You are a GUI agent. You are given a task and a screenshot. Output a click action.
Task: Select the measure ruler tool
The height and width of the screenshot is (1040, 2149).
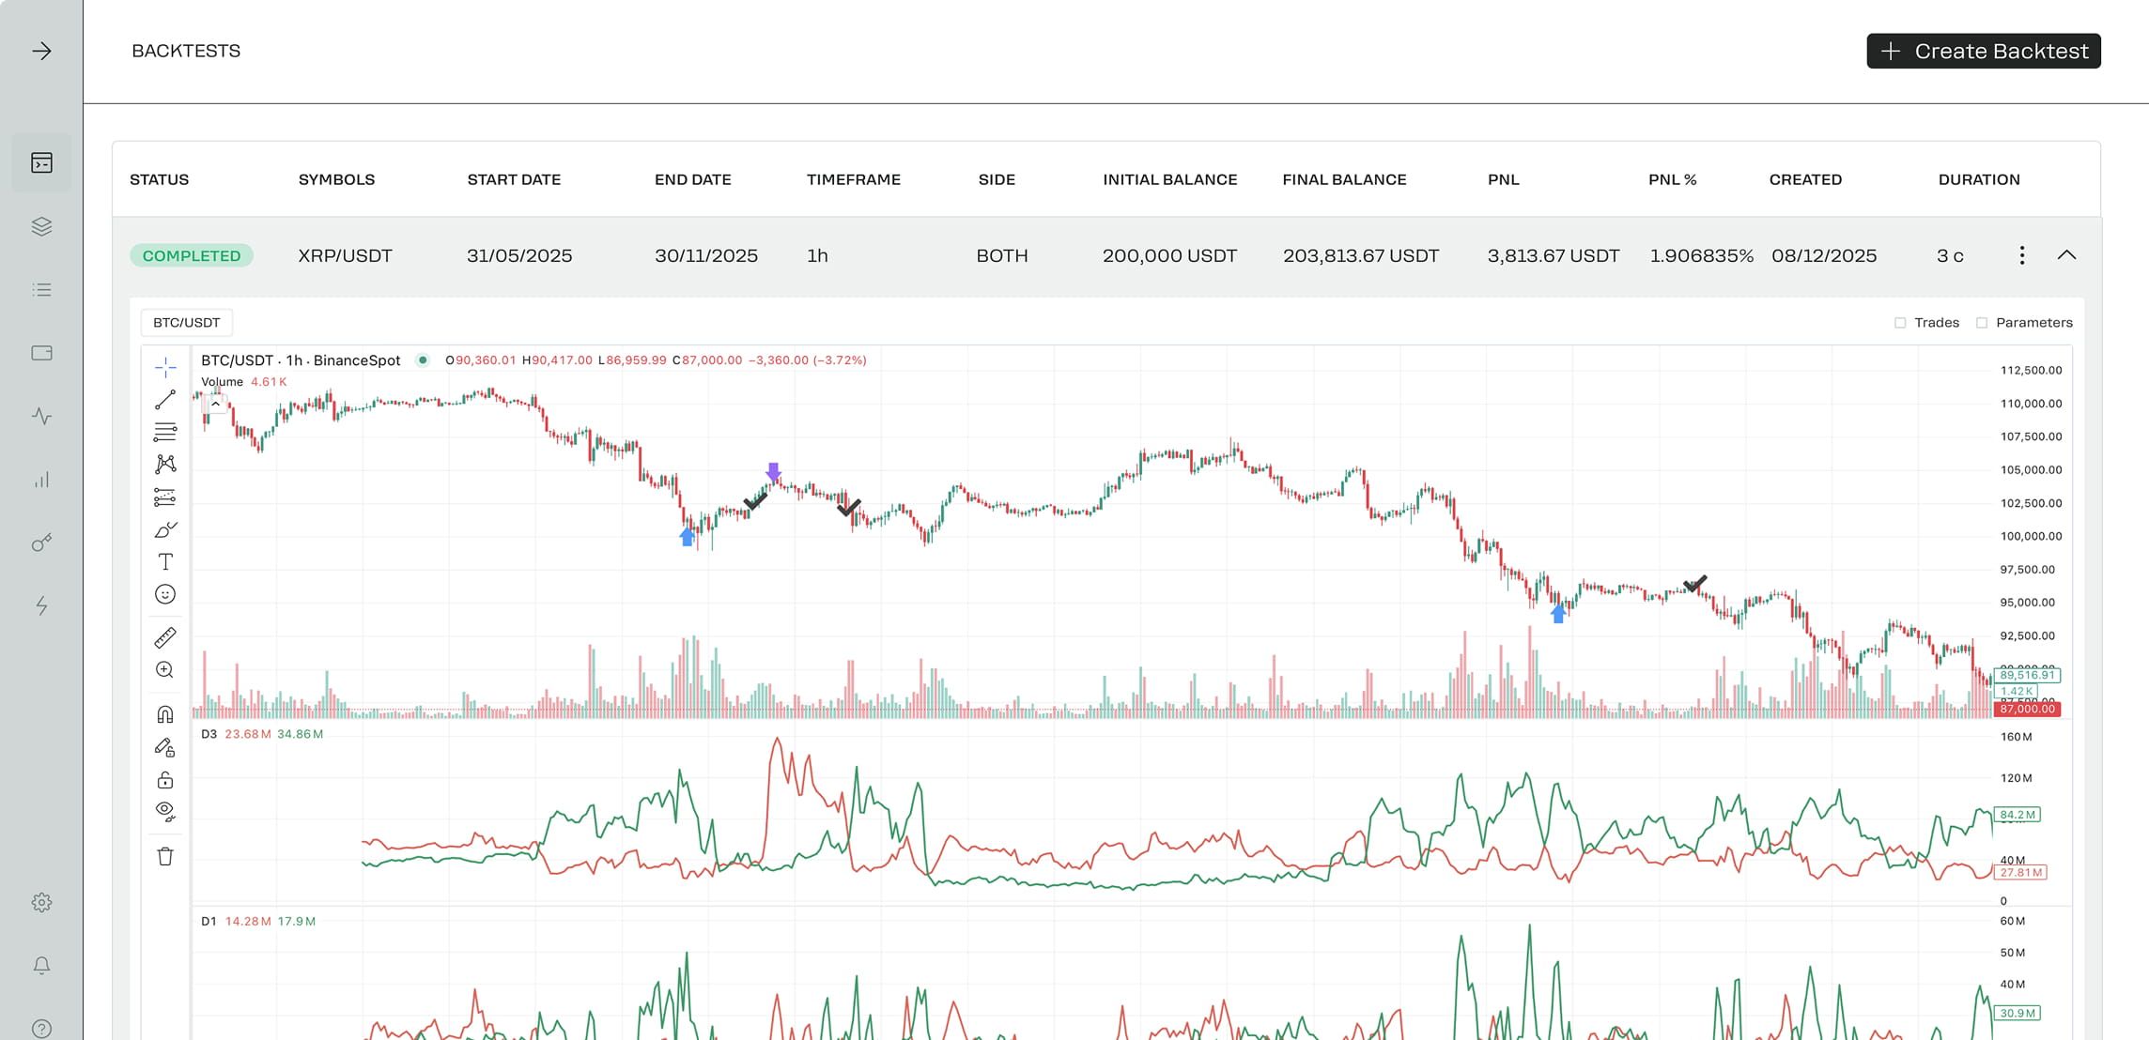tap(165, 638)
